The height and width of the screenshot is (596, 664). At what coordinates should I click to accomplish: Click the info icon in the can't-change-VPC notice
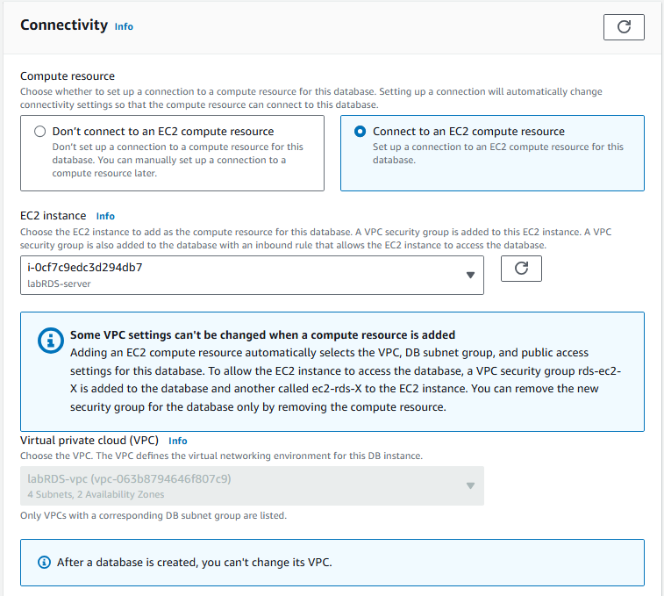(45, 562)
